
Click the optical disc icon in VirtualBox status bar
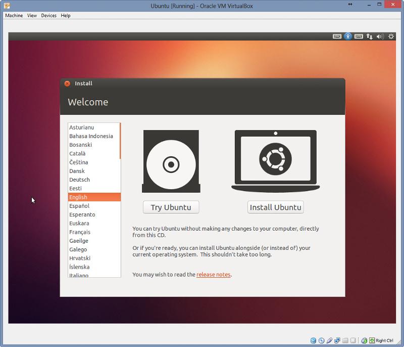(322, 340)
